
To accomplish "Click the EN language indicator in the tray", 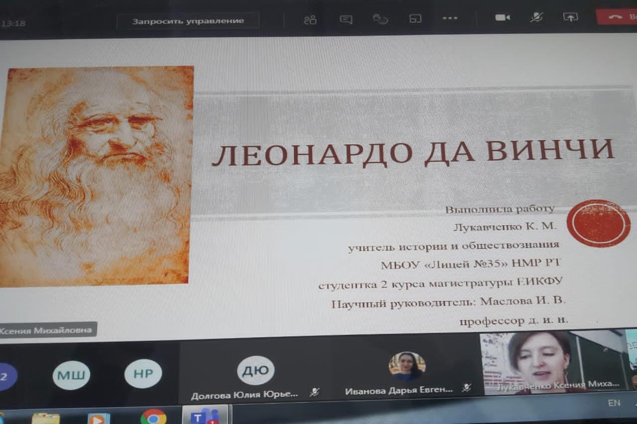I will [614, 403].
